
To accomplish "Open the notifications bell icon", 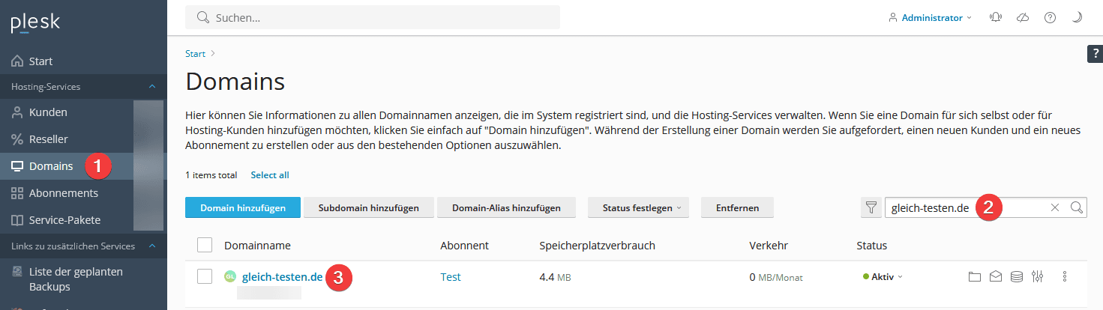I will (x=997, y=18).
